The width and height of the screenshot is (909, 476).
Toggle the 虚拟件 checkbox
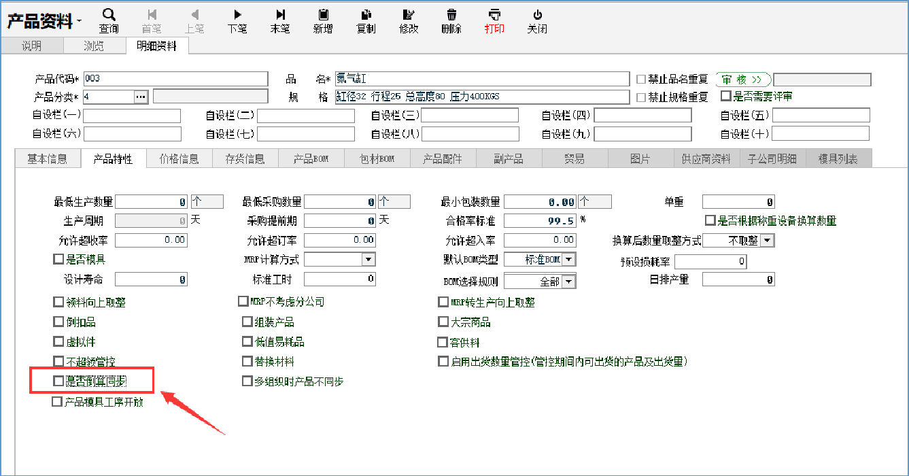coord(58,342)
